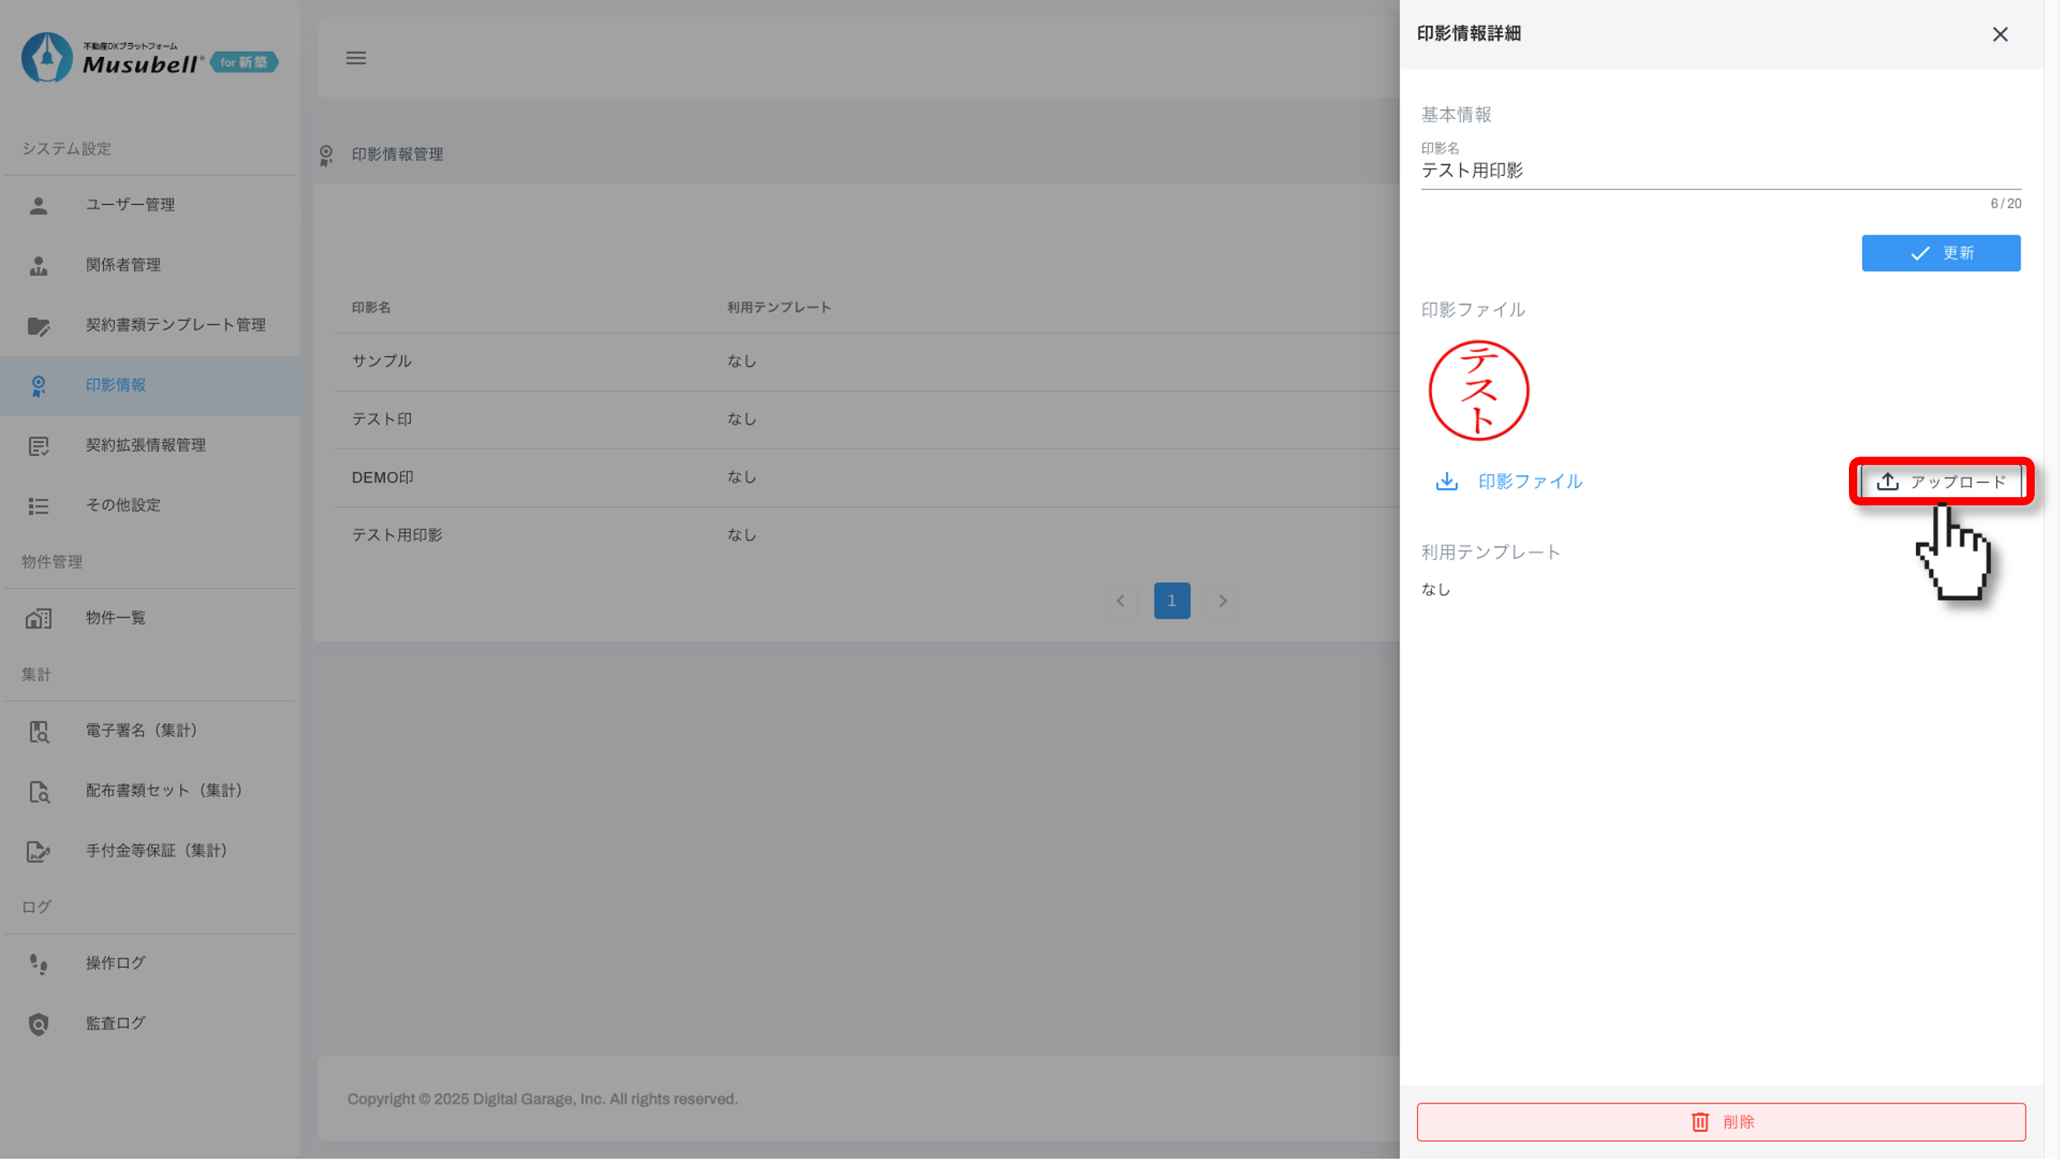Click the 印影名 text field
Screen dimensions: 2062x1162
click(x=1720, y=171)
